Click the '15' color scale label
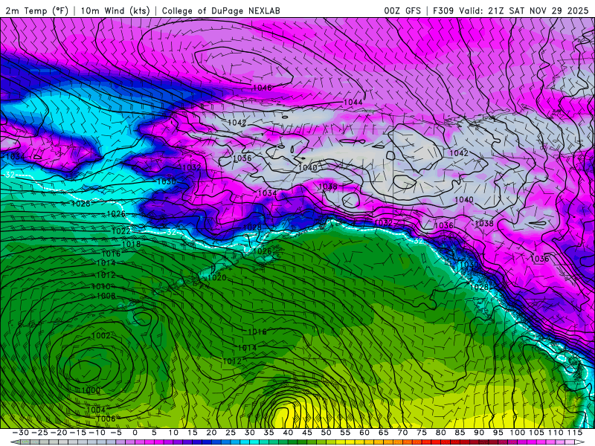 tap(193, 433)
